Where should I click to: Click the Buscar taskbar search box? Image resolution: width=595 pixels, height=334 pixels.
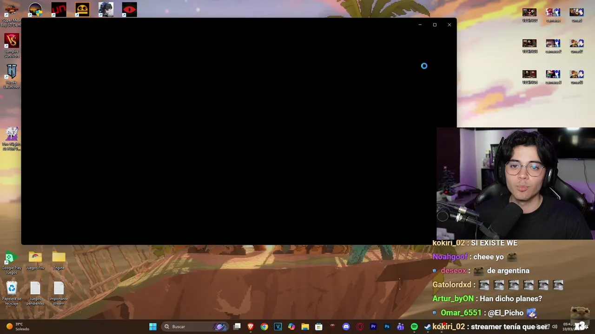point(195,327)
